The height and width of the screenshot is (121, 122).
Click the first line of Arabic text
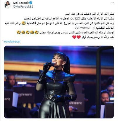tap(90, 14)
